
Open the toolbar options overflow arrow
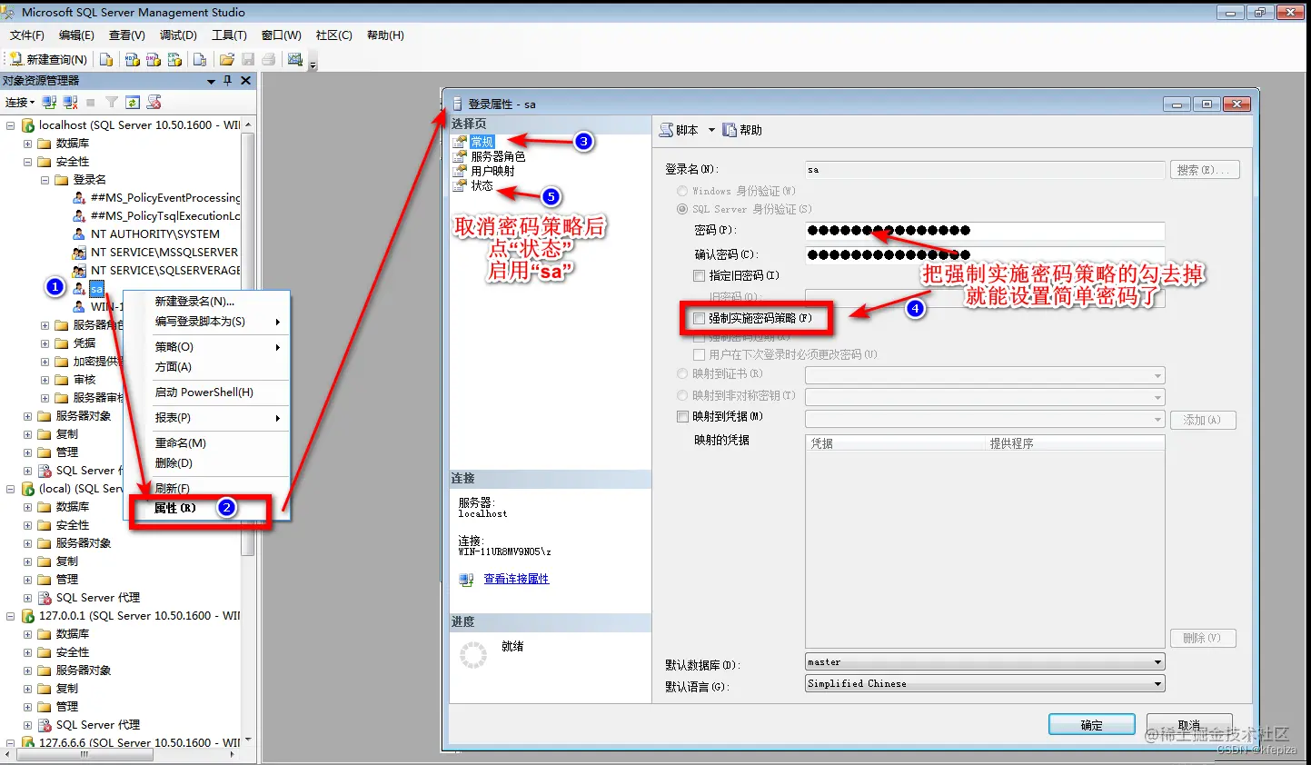pyautogui.click(x=313, y=64)
